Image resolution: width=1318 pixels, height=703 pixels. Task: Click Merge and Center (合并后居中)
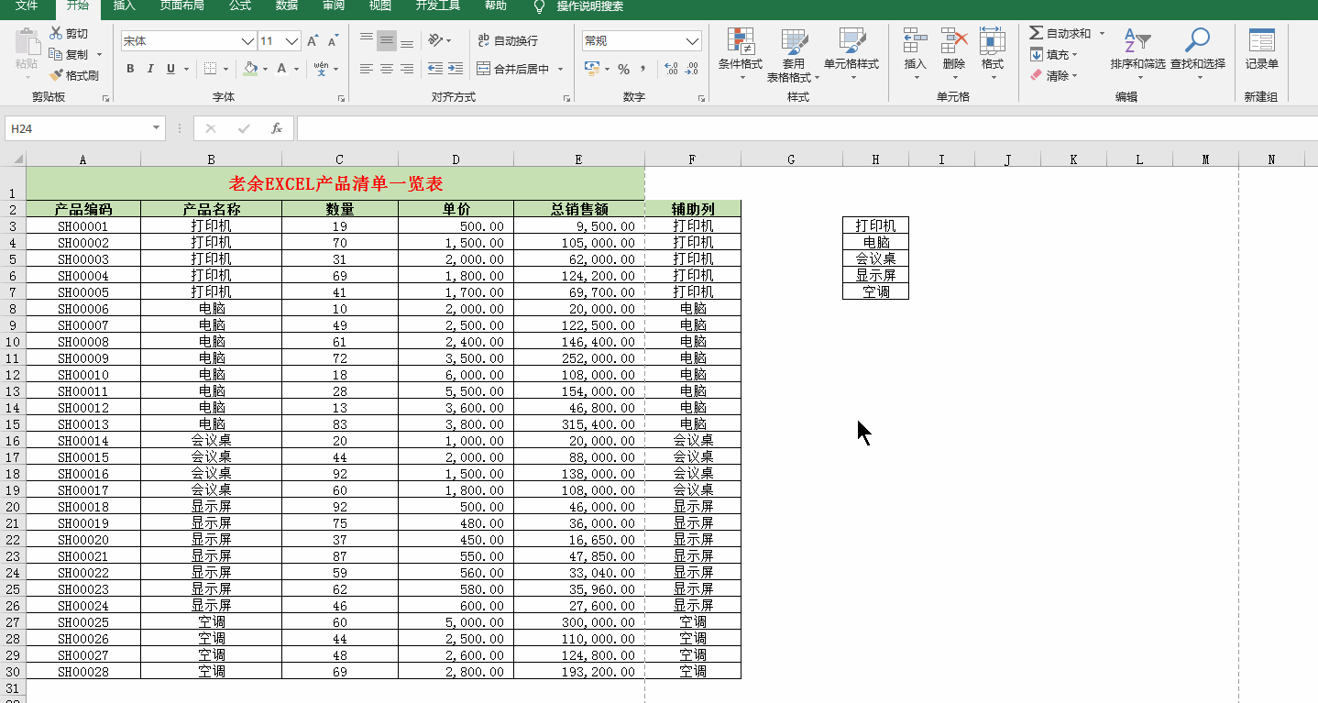(513, 69)
